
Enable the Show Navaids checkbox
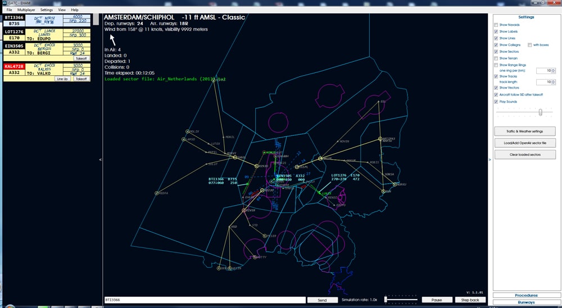(x=496, y=25)
